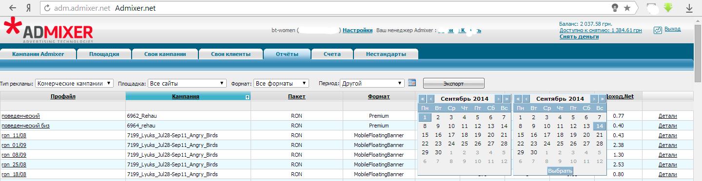Open the ron_18/08 profile link
This screenshot has height=181, width=702.
click(14, 174)
